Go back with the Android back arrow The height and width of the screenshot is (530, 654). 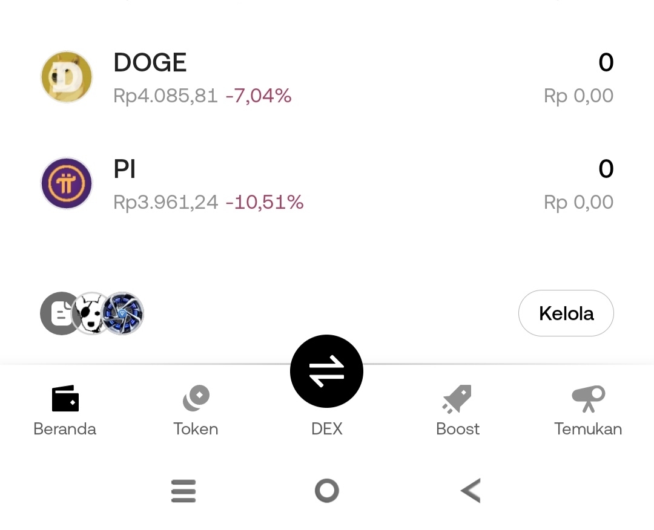[471, 490]
